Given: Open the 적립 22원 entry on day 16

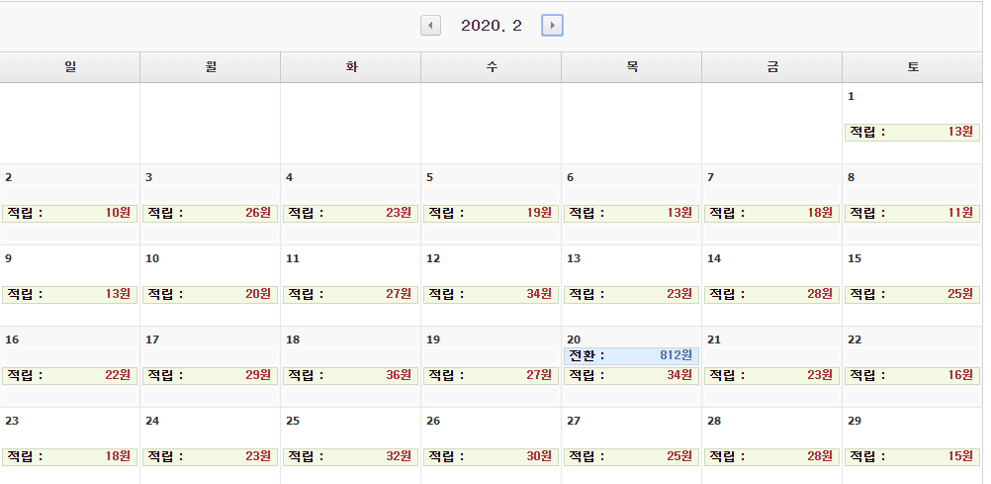Looking at the screenshot, I should [x=69, y=375].
